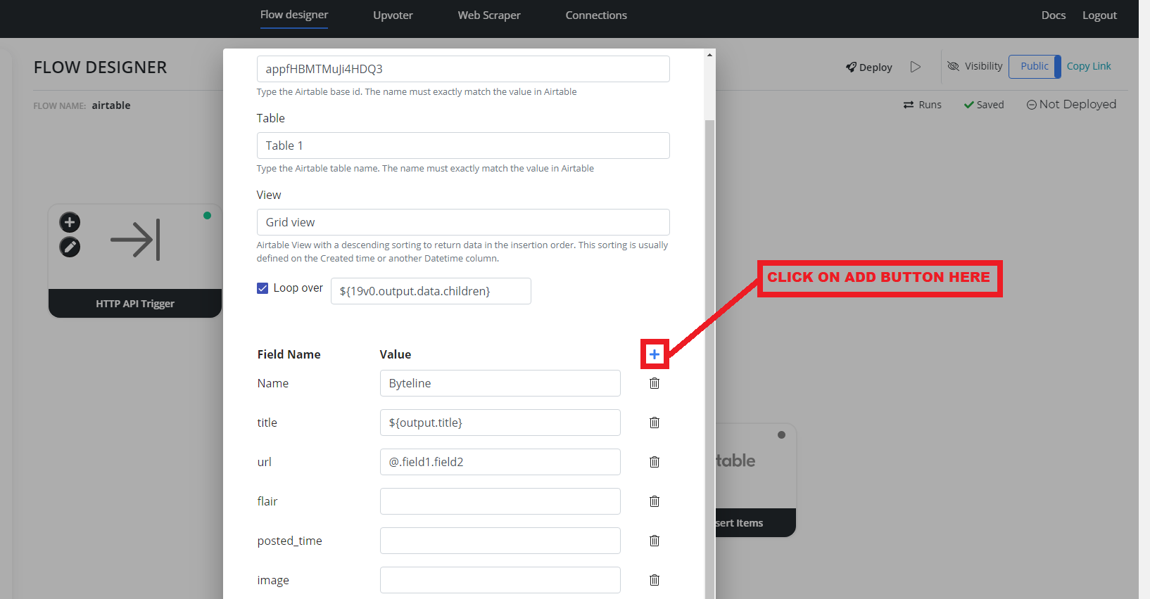Screen dimensions: 1150x599
Task: Click the flow name airtable
Action: (x=111, y=105)
